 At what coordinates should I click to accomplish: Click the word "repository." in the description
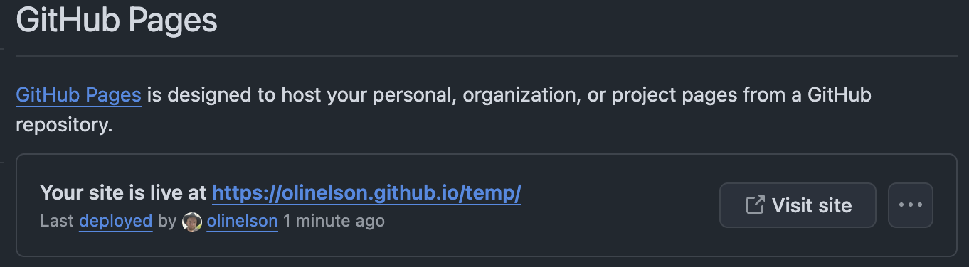64,126
